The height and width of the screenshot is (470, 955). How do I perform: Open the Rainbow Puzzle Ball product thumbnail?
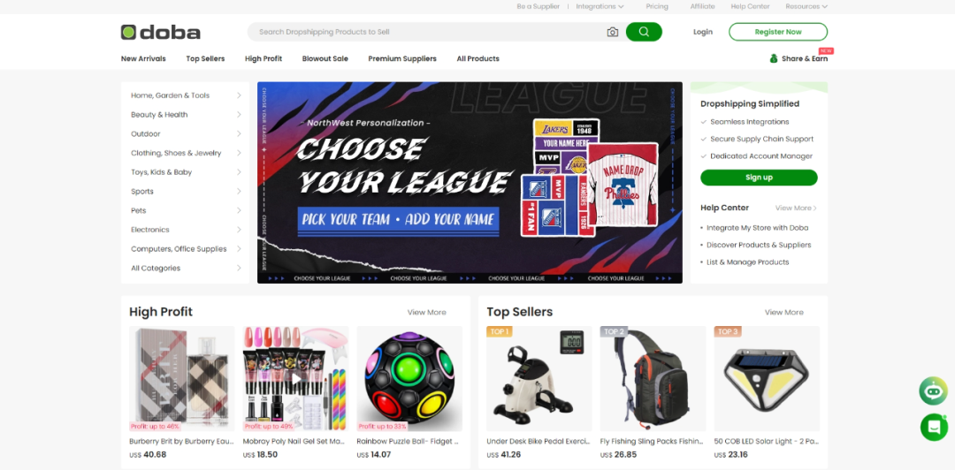410,379
